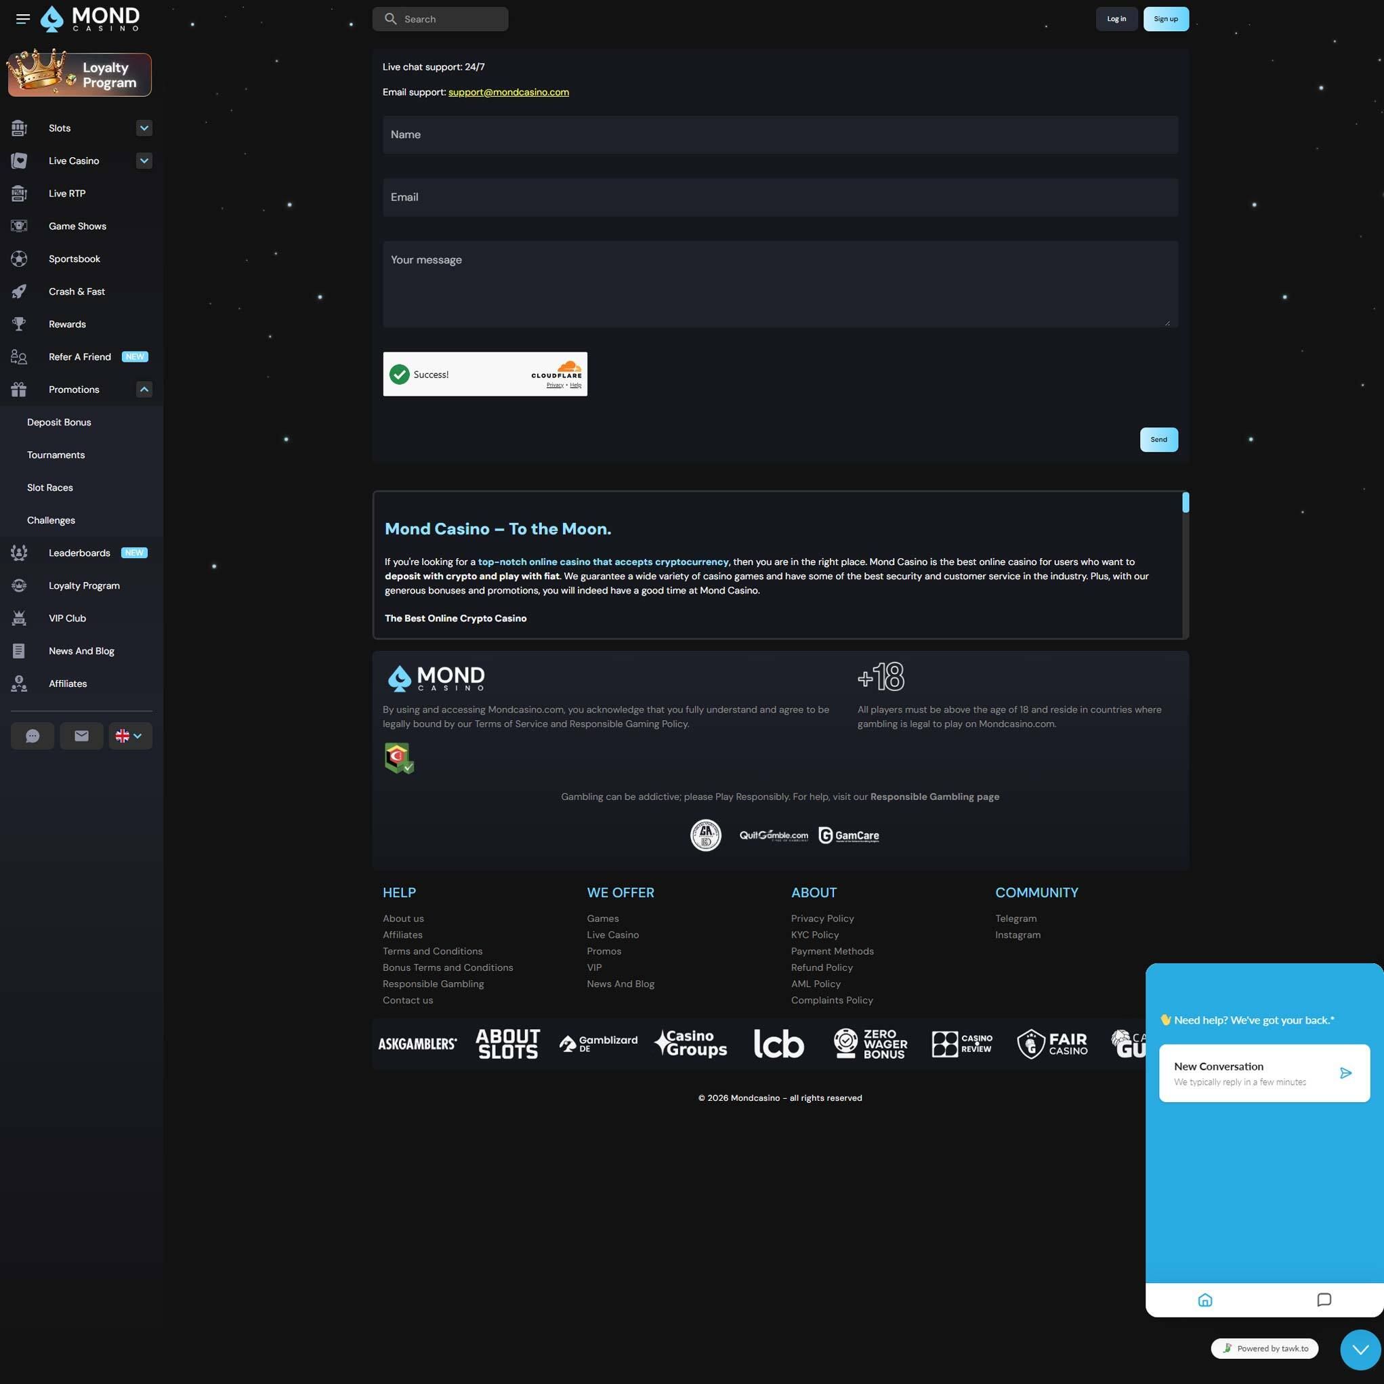Image resolution: width=1384 pixels, height=1384 pixels.
Task: Expand the Slots submenu chevron
Action: pos(144,128)
